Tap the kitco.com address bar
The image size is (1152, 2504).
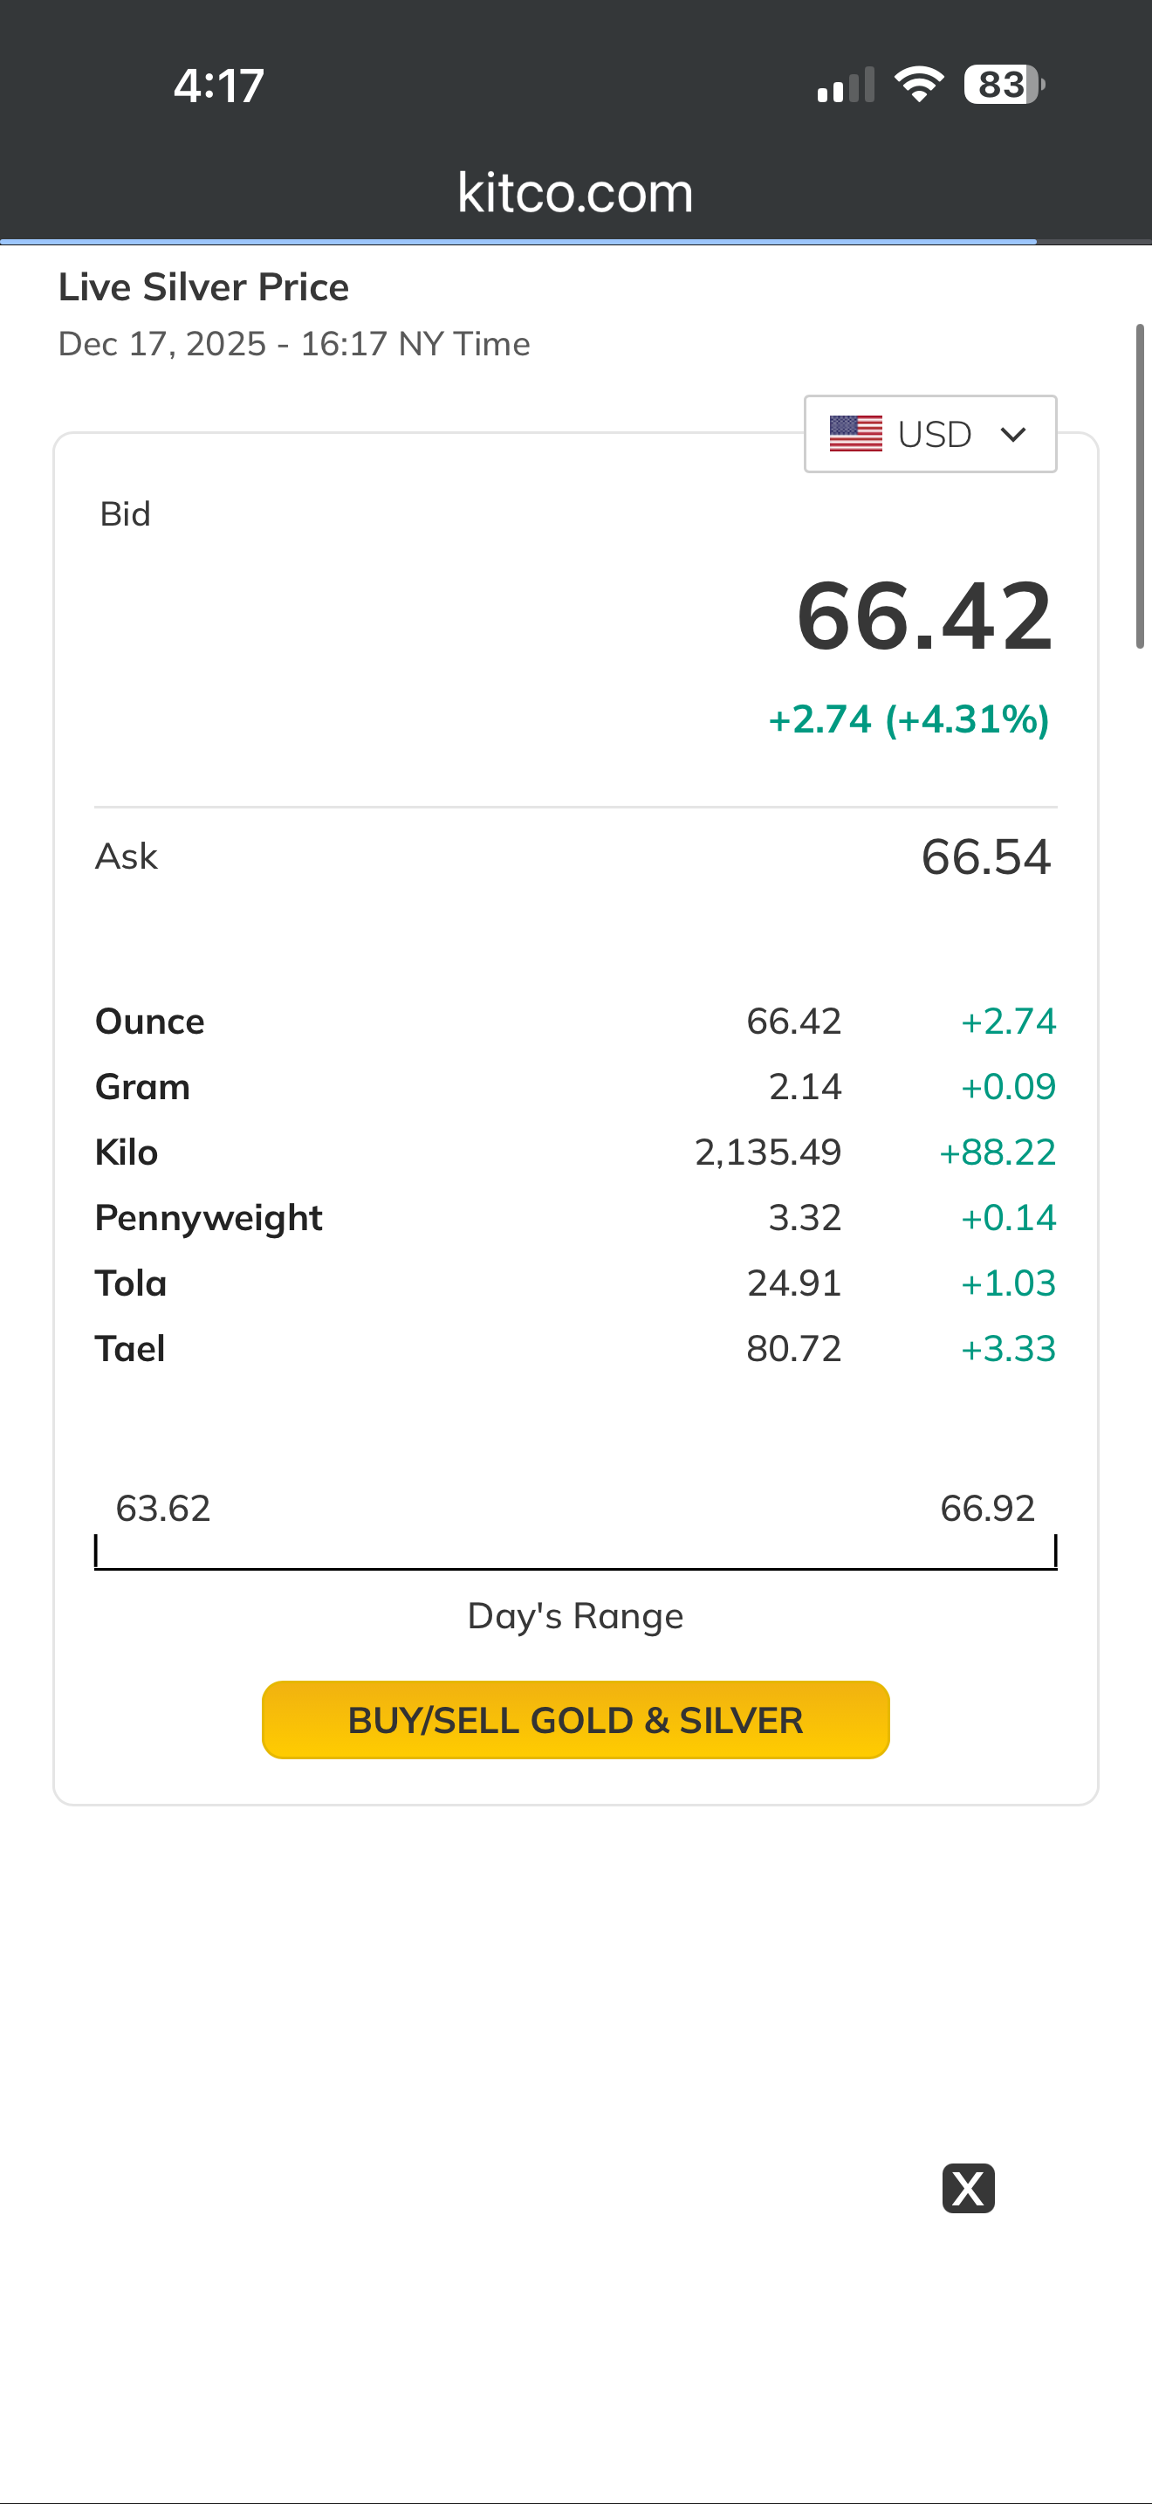pyautogui.click(x=575, y=192)
